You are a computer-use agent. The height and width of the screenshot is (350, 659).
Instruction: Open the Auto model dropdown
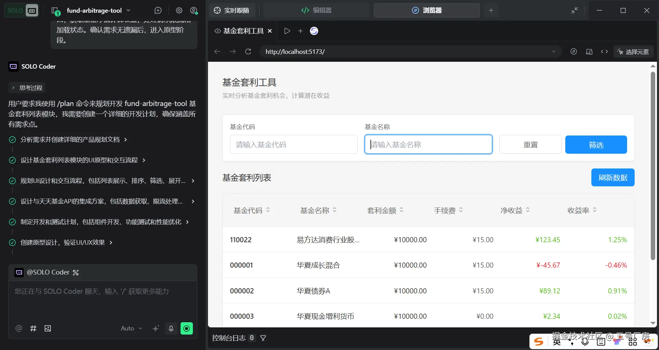[131, 328]
